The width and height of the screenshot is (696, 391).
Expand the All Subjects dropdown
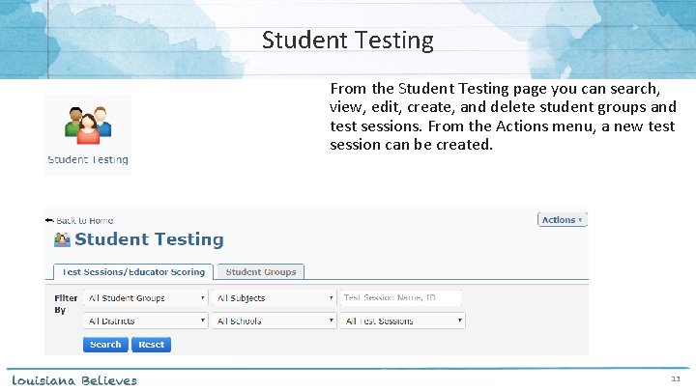tap(274, 298)
